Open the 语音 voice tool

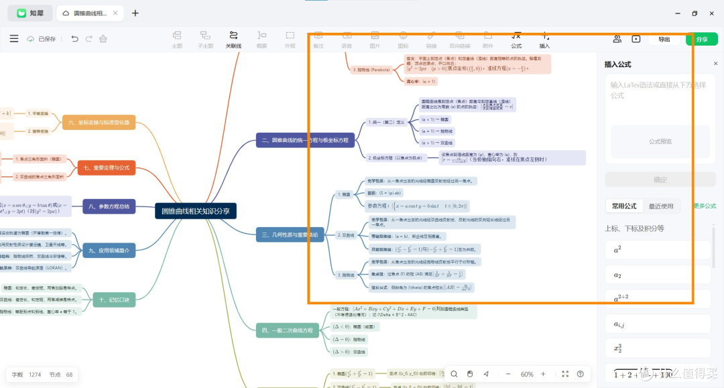(x=347, y=40)
